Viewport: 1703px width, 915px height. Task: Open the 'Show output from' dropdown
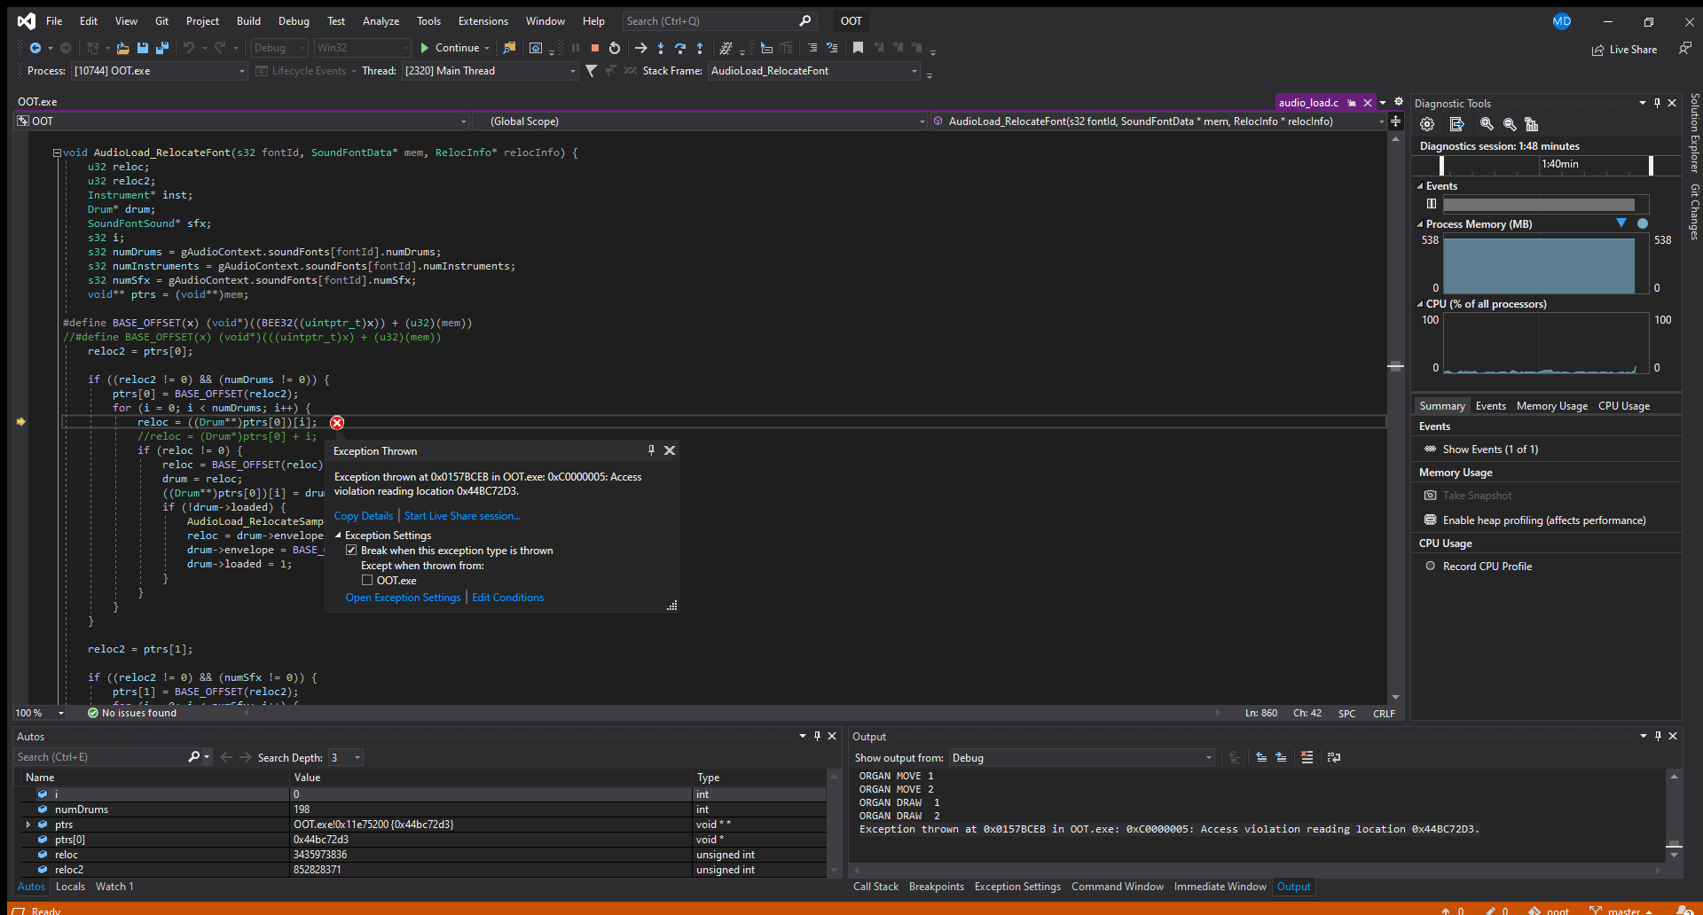[x=1208, y=757]
